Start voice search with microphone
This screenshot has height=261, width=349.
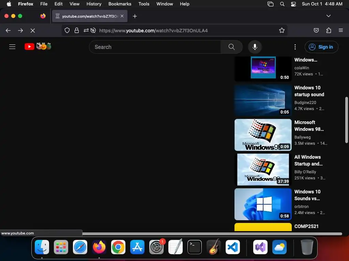(255, 47)
